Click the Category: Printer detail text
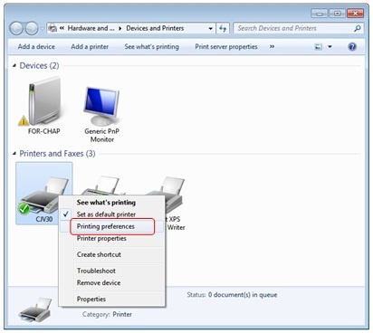 (107, 314)
